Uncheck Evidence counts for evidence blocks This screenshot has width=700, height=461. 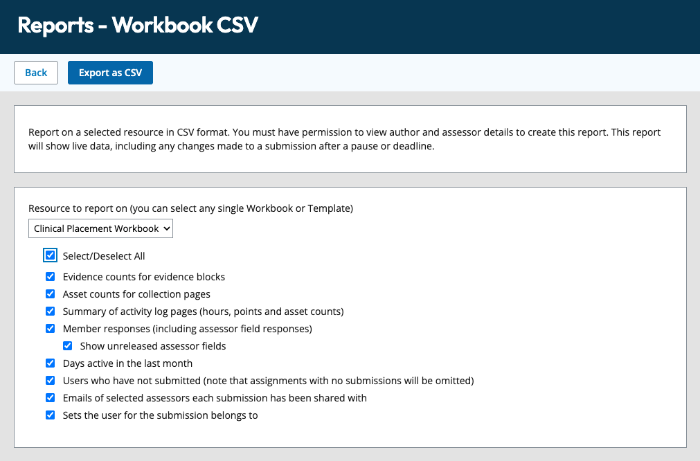(x=51, y=277)
